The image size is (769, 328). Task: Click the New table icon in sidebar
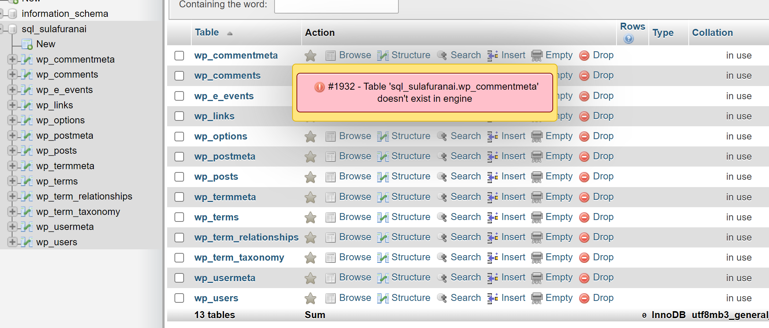click(27, 44)
